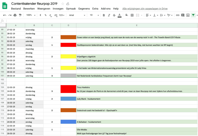
Task: Toggle the filter button
Action: tap(193, 15)
